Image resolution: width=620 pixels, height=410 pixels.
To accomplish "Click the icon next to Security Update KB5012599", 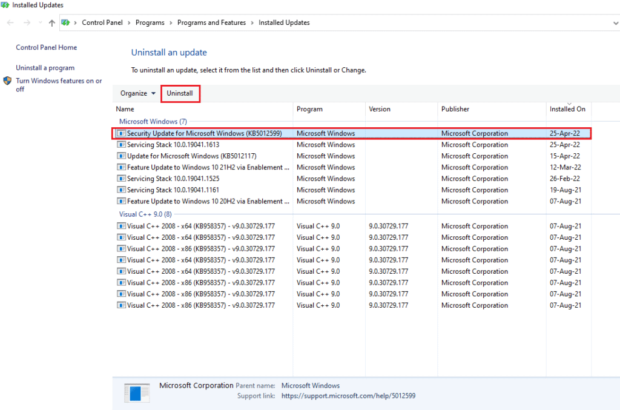I will click(122, 133).
